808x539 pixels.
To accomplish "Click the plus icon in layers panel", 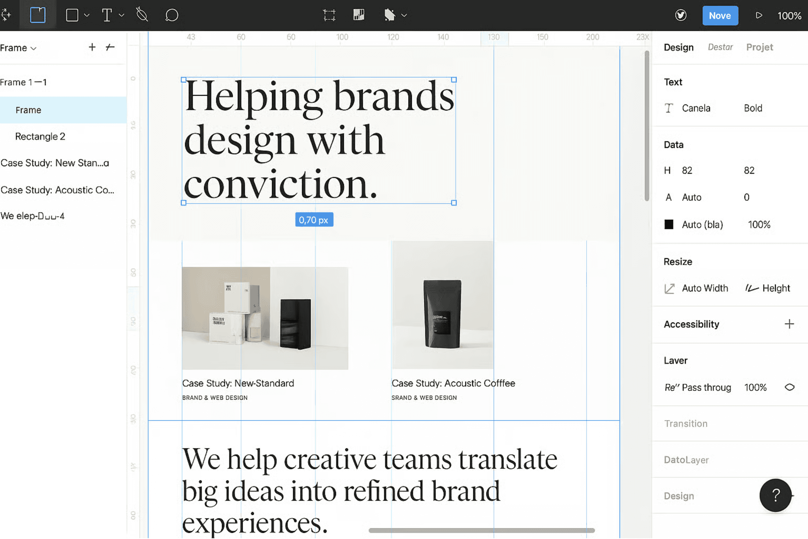I will pyautogui.click(x=92, y=47).
